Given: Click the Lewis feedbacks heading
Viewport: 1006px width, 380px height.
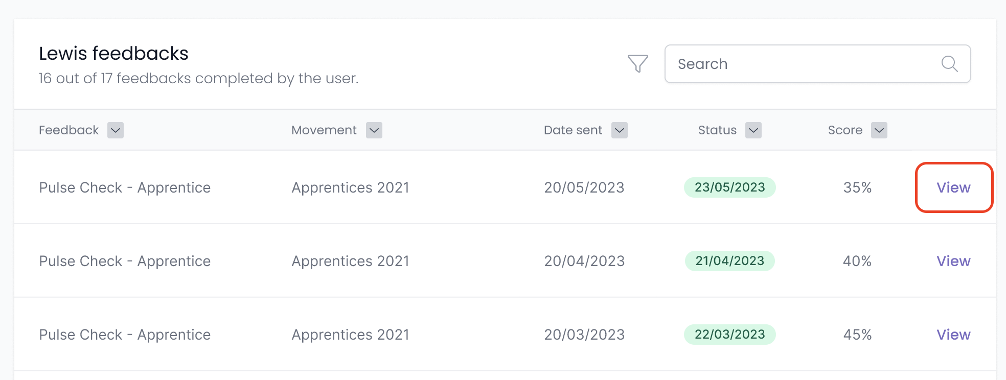Looking at the screenshot, I should (x=113, y=54).
